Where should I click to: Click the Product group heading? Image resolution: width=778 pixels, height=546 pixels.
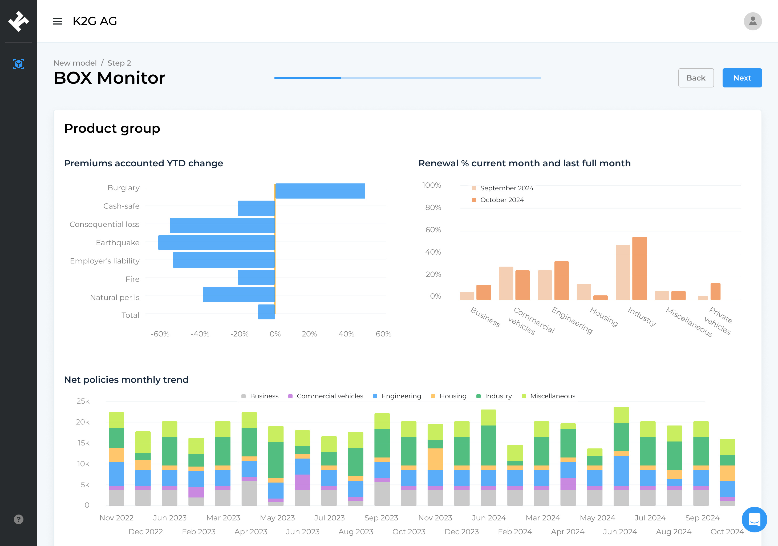112,129
